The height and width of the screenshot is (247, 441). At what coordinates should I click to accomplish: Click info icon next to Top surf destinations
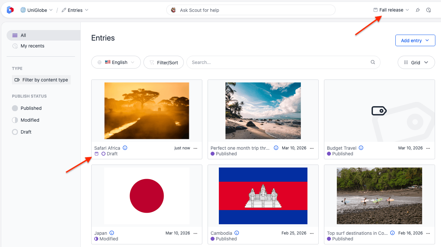coord(392,233)
